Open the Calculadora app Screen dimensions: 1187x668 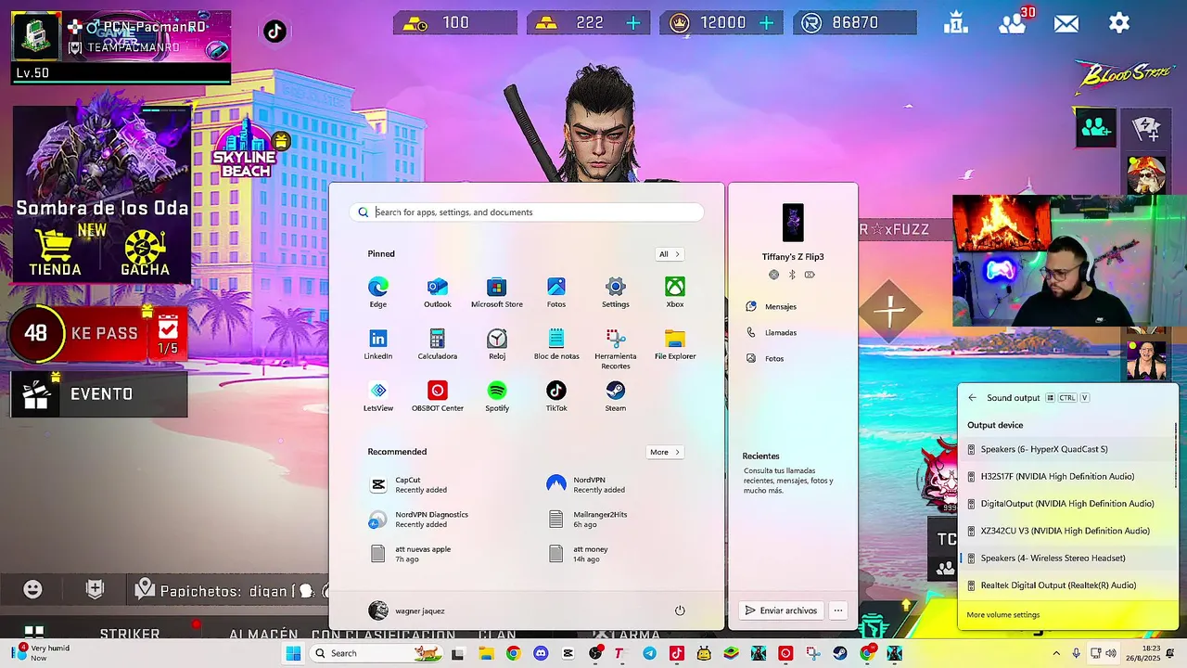[x=437, y=344]
